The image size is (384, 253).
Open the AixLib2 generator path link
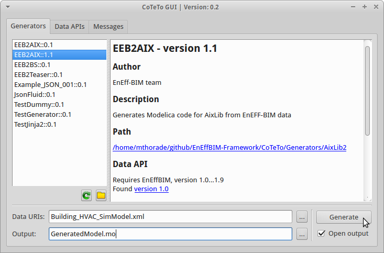tap(229, 148)
